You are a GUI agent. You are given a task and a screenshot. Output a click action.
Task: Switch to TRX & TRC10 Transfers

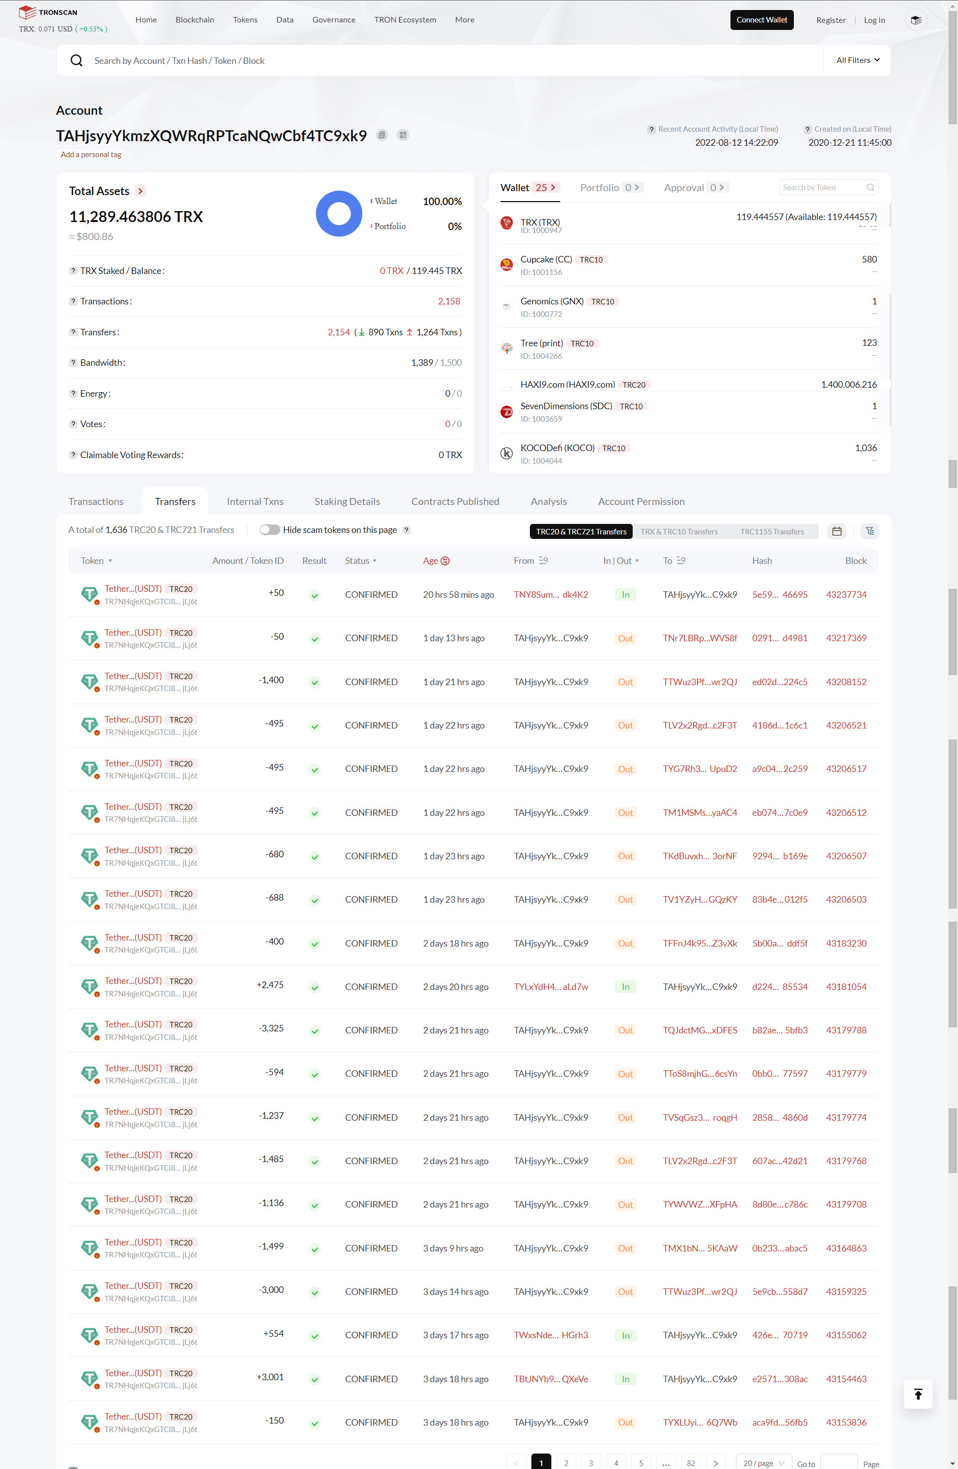click(x=679, y=531)
